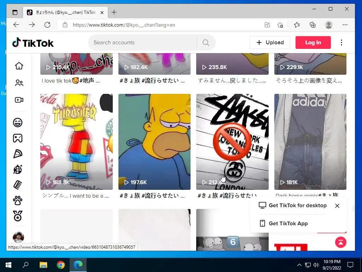
Task: Click the 'そろそろ上の画像を変え' video caption
Action: (x=309, y=80)
